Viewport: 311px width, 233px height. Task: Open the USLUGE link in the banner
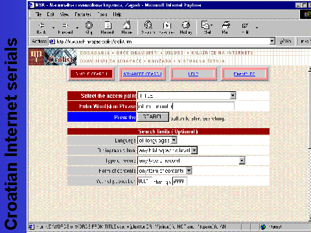(x=174, y=52)
